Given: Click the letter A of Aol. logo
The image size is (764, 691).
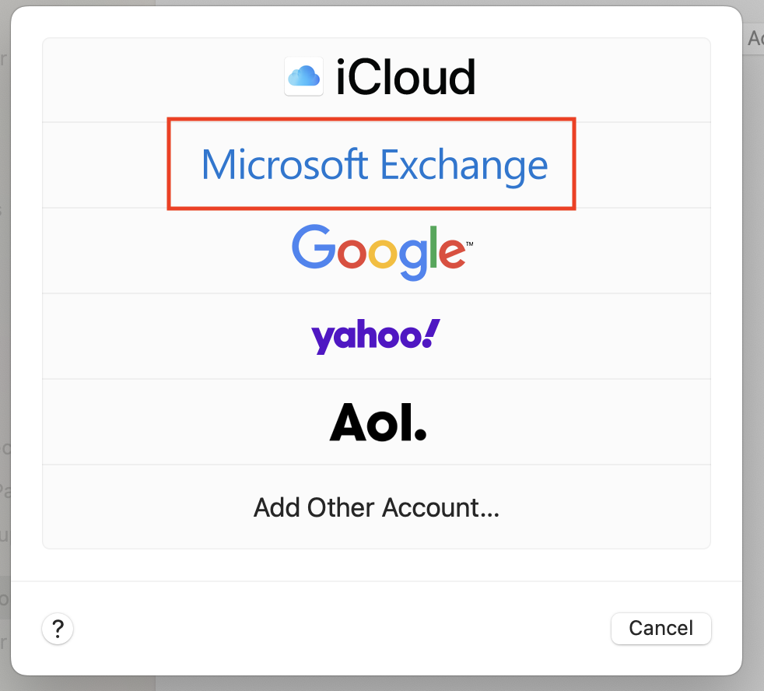Looking at the screenshot, I should 348,422.
